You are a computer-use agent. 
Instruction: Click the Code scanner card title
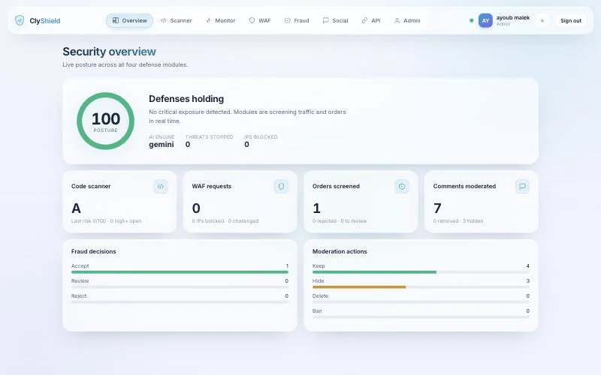tap(91, 186)
